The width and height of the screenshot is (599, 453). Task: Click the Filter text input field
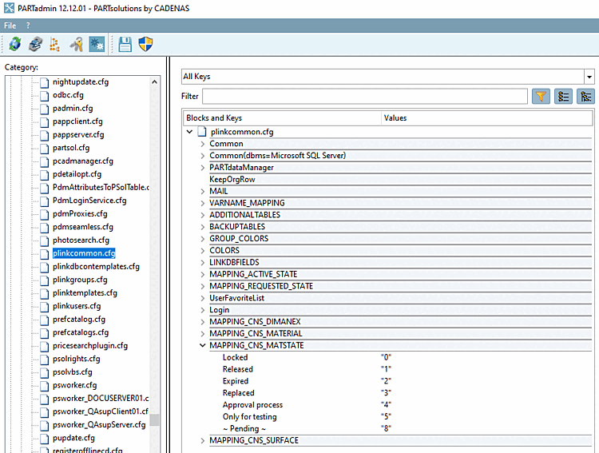[365, 97]
